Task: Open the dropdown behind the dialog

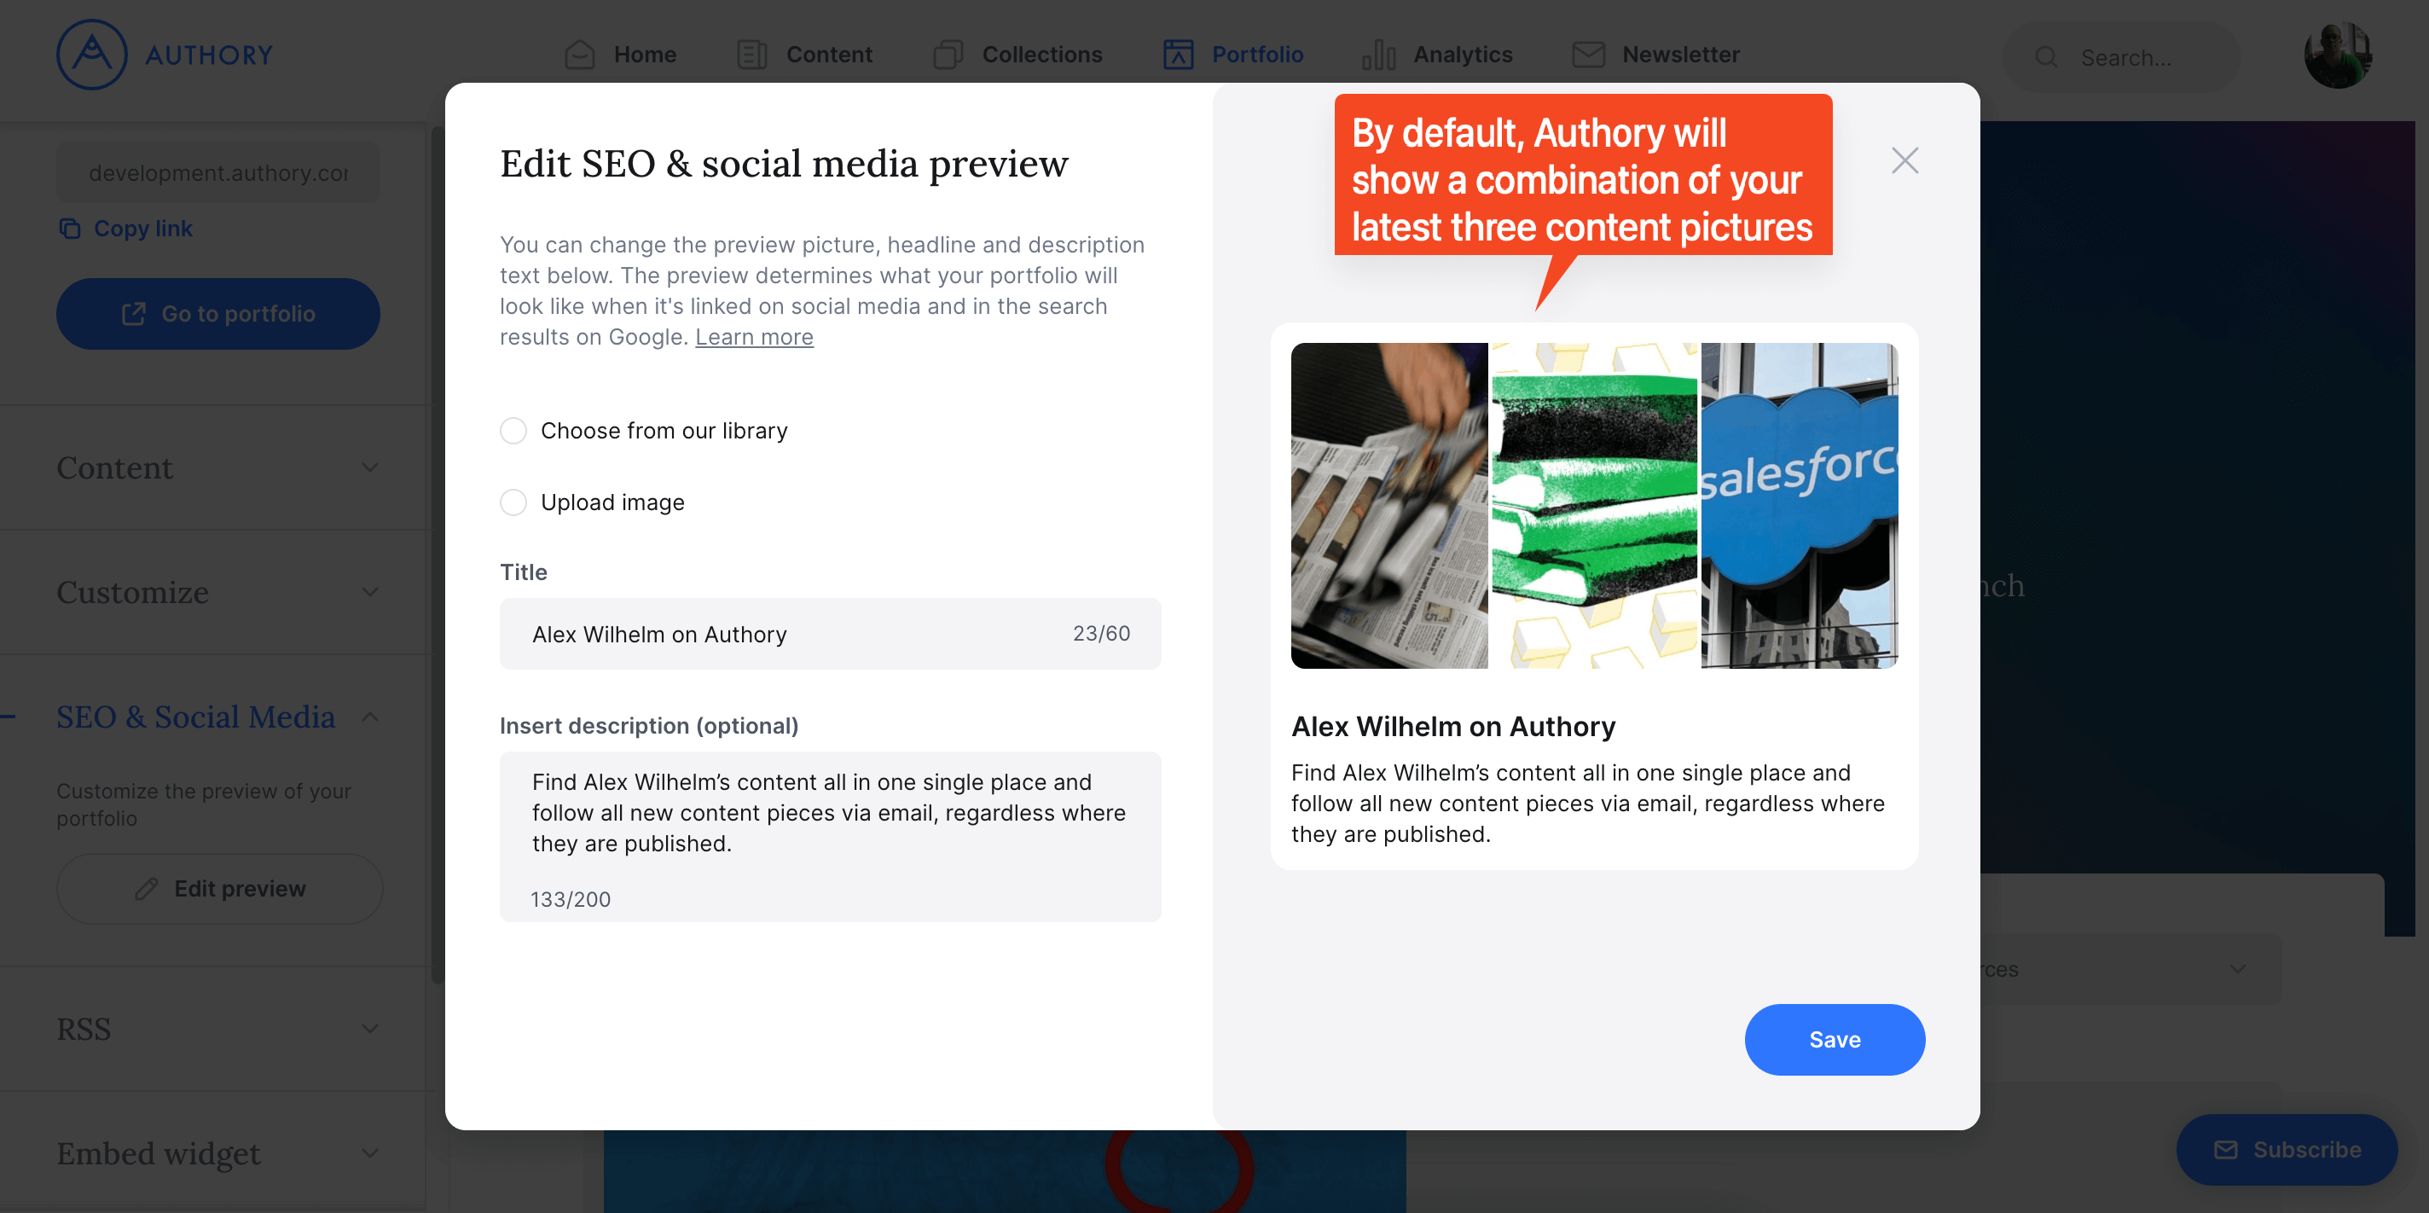Action: pos(2236,970)
